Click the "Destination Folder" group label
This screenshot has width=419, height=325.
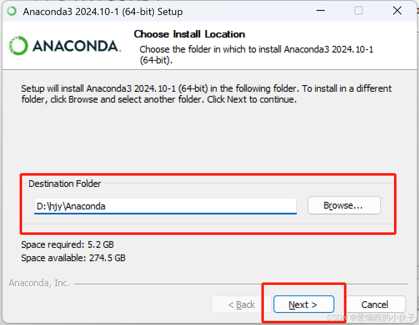coord(65,184)
